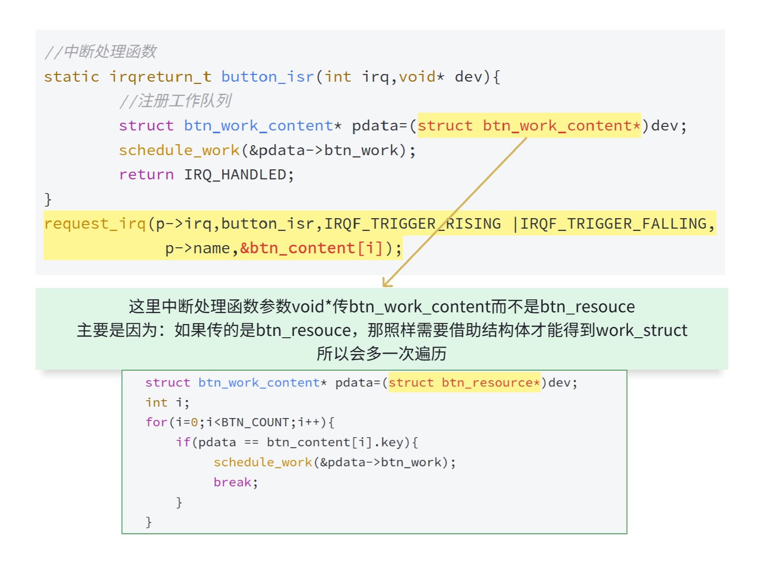Click the 'int i;' declaration
This screenshot has height=565, width=759.
coord(167,403)
